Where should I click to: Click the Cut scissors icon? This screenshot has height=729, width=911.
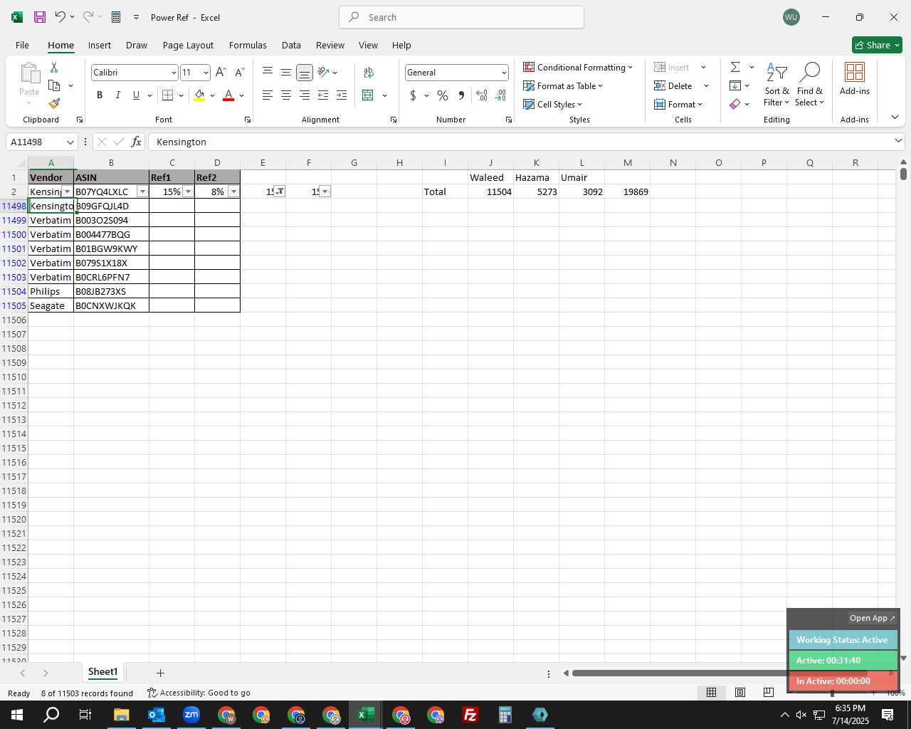(x=54, y=68)
